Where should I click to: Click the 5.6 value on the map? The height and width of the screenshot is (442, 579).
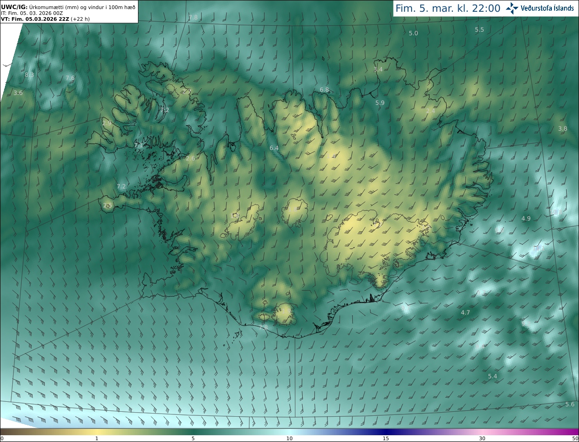tap(570, 404)
